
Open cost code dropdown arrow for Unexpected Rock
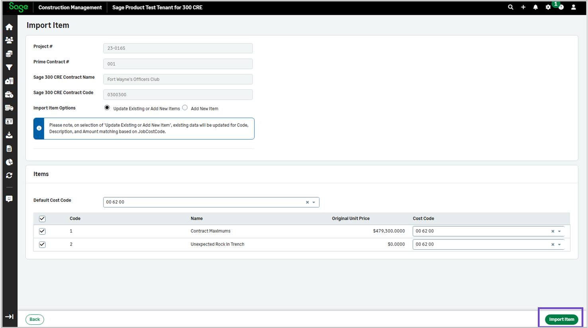(559, 245)
